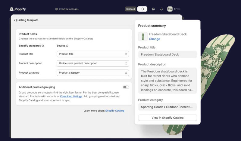Click info icon next to Source

(x=67, y=46)
